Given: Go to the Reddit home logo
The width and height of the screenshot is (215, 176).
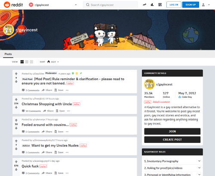Looking at the screenshot, I should (13, 5).
